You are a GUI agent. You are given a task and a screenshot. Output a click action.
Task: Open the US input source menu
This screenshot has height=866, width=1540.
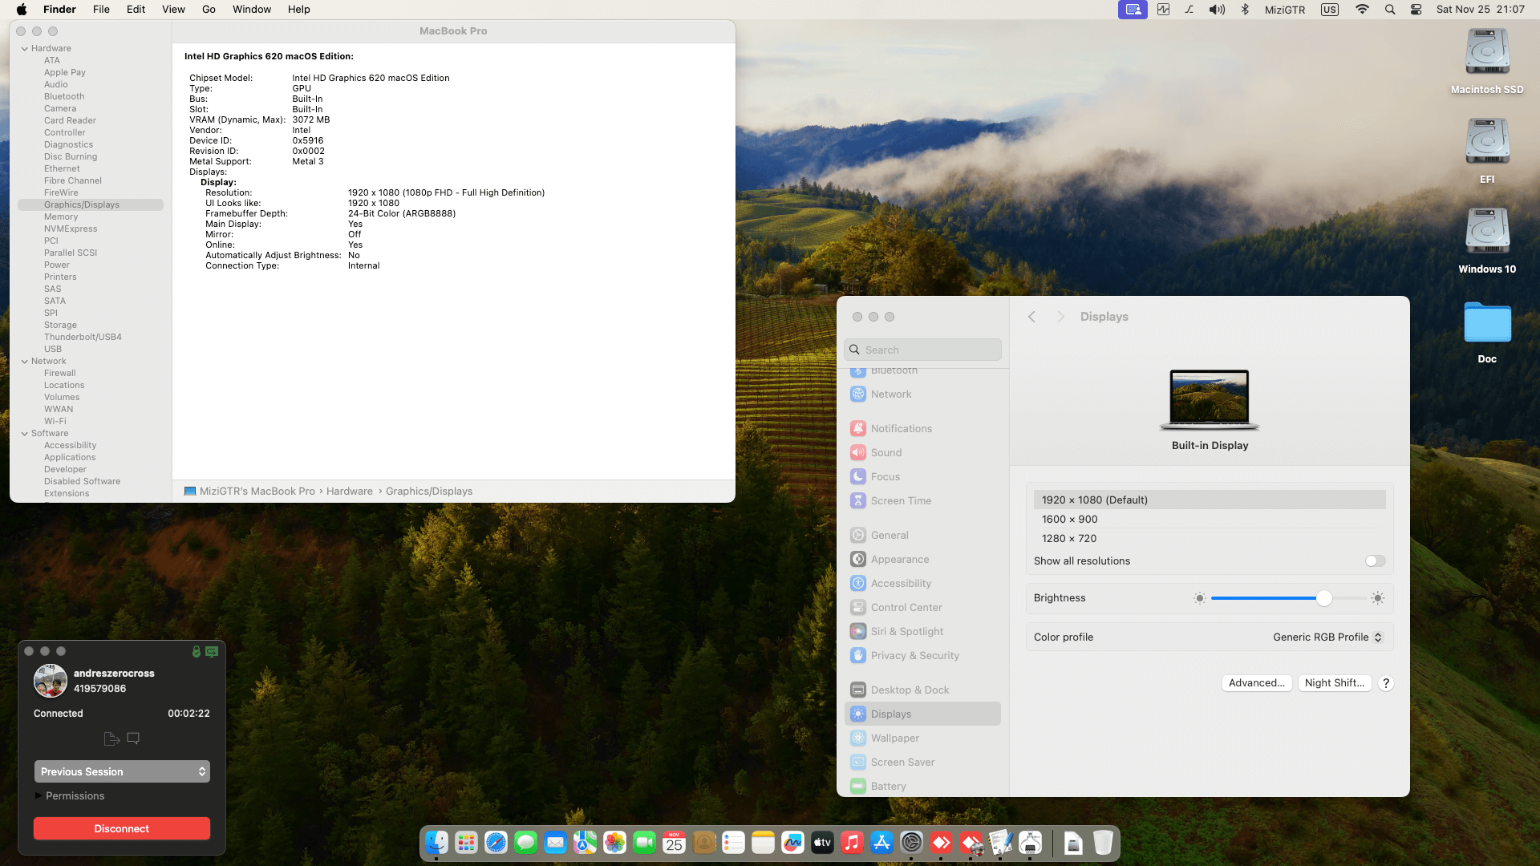point(1330,10)
